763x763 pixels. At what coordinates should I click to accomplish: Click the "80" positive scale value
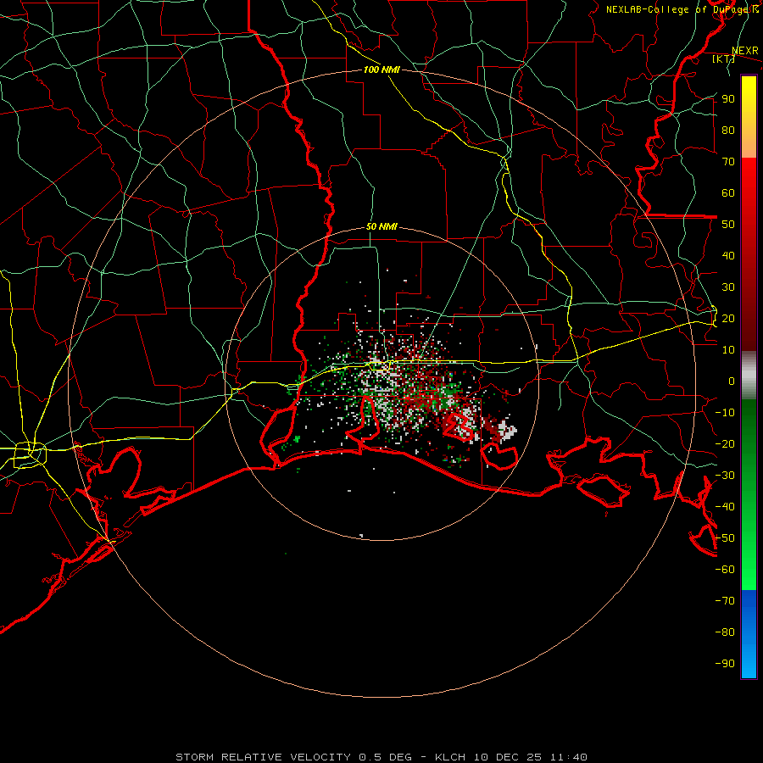point(728,130)
